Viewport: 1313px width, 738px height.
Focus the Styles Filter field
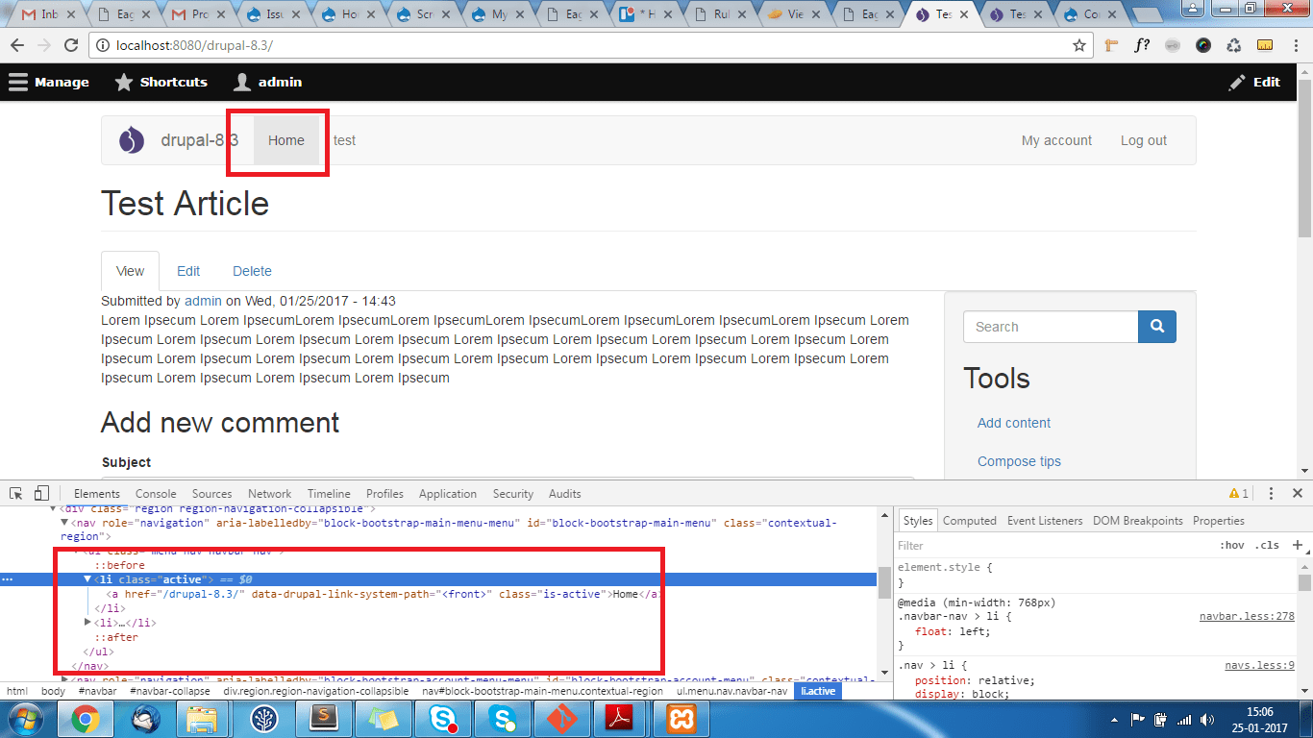(1053, 545)
